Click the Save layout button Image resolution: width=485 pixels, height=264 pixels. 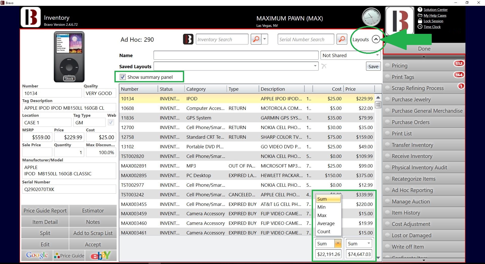click(x=373, y=66)
